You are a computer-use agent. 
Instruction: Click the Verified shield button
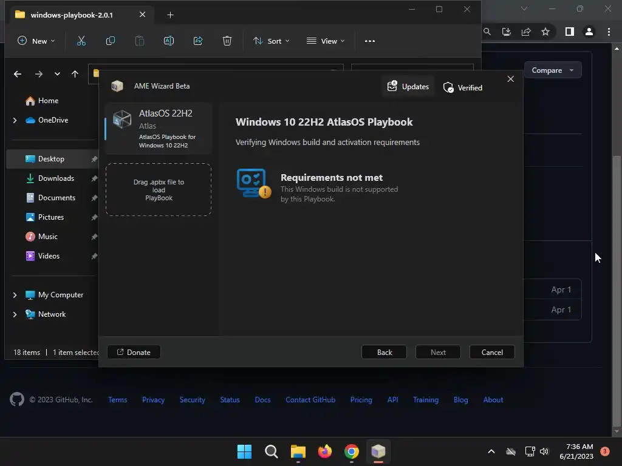[462, 87]
